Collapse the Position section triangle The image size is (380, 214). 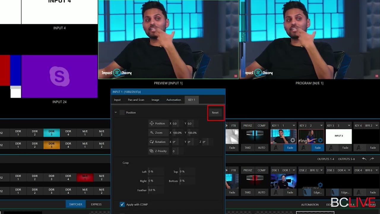coord(116,113)
